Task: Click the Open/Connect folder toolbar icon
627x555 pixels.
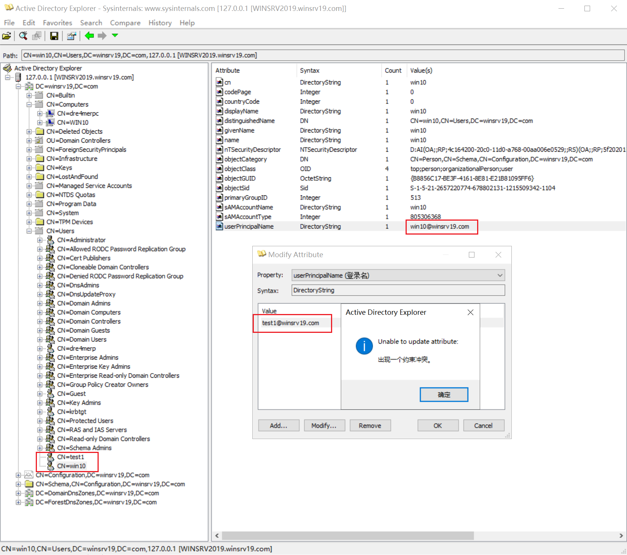Action: pyautogui.click(x=6, y=36)
